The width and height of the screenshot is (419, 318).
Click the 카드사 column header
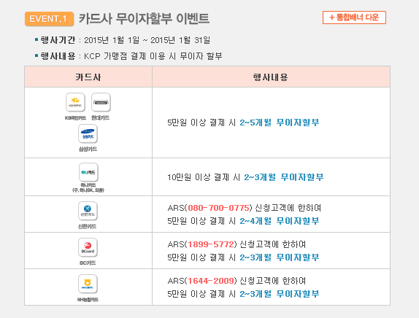coord(88,77)
